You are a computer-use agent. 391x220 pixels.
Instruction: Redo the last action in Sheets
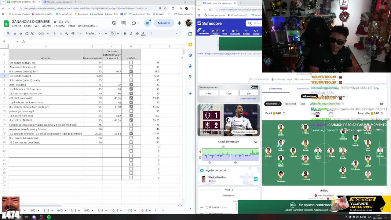[20, 34]
